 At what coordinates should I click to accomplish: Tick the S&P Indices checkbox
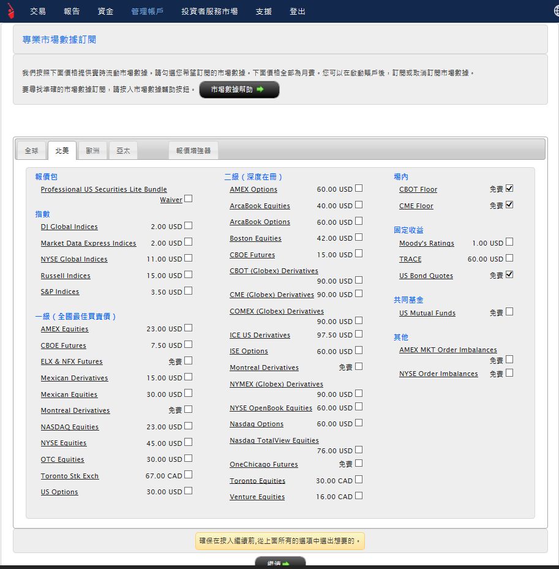(x=188, y=291)
